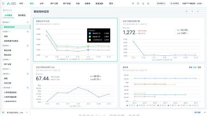Switch to 我的概览 tab

pyautogui.click(x=22, y=15)
